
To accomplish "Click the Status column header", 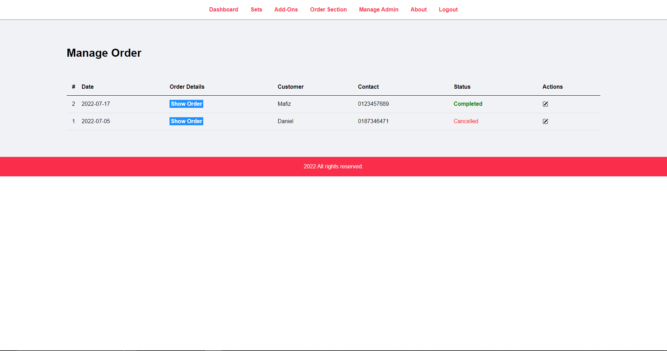I will (x=462, y=87).
